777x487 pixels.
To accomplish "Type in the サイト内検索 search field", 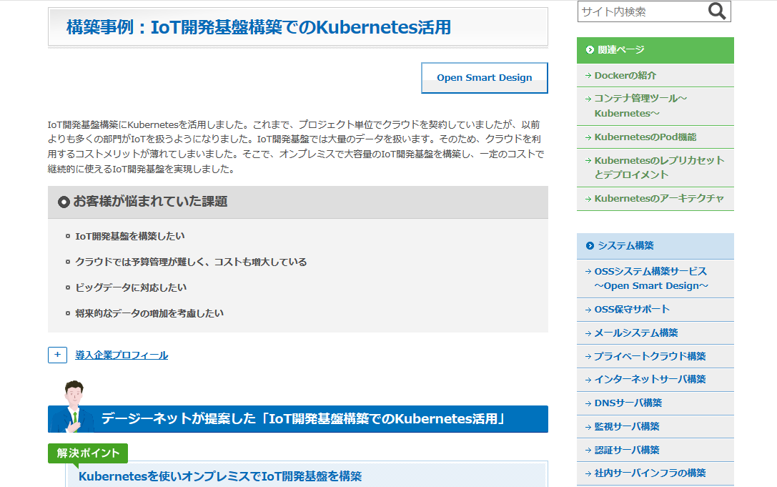I will [x=640, y=11].
